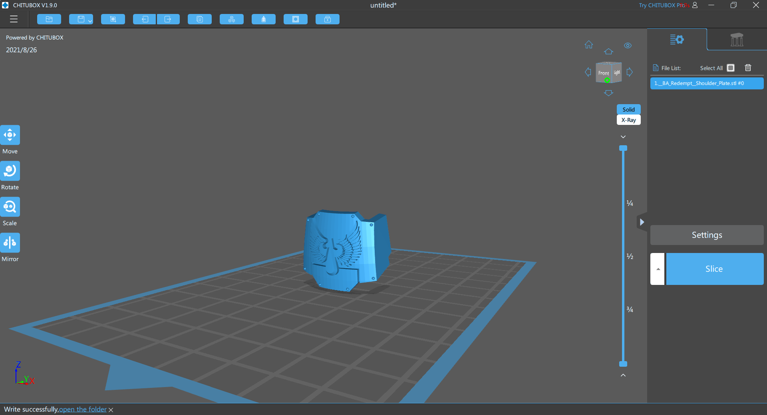Select the Mirror tool
This screenshot has height=415, width=767.
point(10,243)
